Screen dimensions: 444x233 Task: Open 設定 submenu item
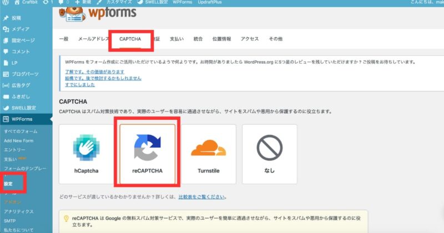point(8,184)
